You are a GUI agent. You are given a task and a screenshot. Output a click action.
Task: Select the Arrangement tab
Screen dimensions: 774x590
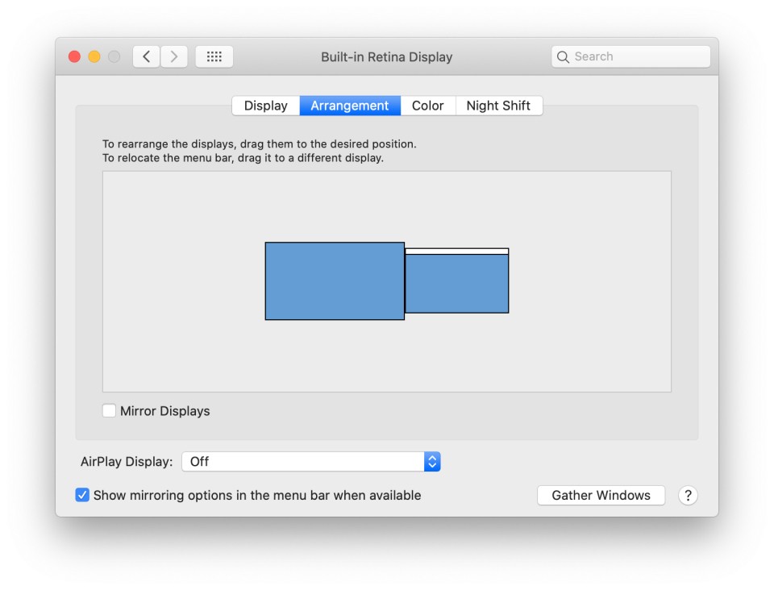coord(350,106)
